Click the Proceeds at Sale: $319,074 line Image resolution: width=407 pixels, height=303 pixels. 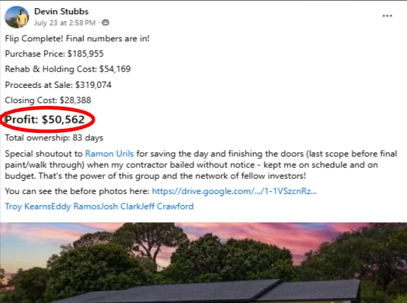(58, 85)
